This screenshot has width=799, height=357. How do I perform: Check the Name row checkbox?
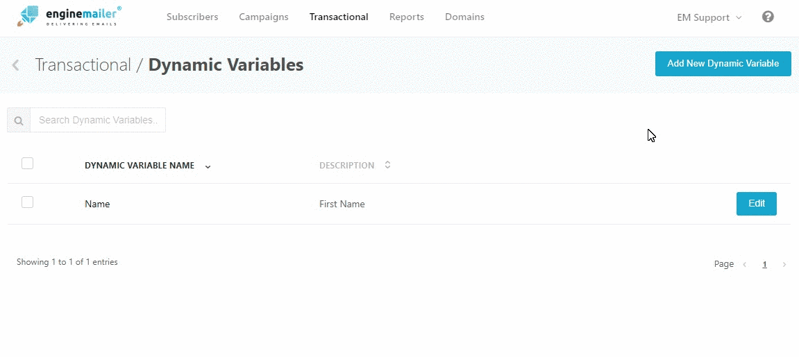pos(27,202)
